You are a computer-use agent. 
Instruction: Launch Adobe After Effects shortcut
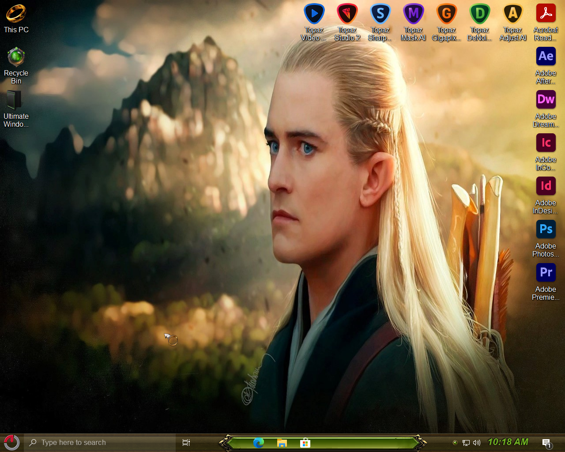546,65
